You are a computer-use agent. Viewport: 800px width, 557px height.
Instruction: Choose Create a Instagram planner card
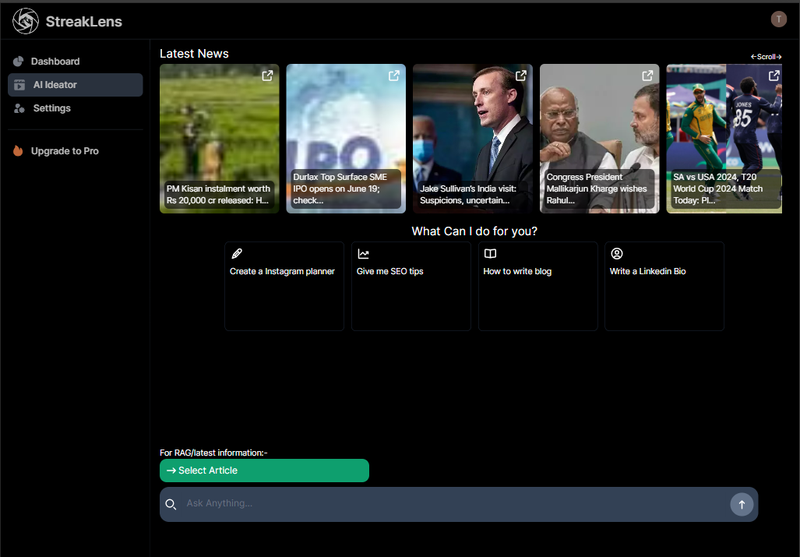pyautogui.click(x=284, y=286)
